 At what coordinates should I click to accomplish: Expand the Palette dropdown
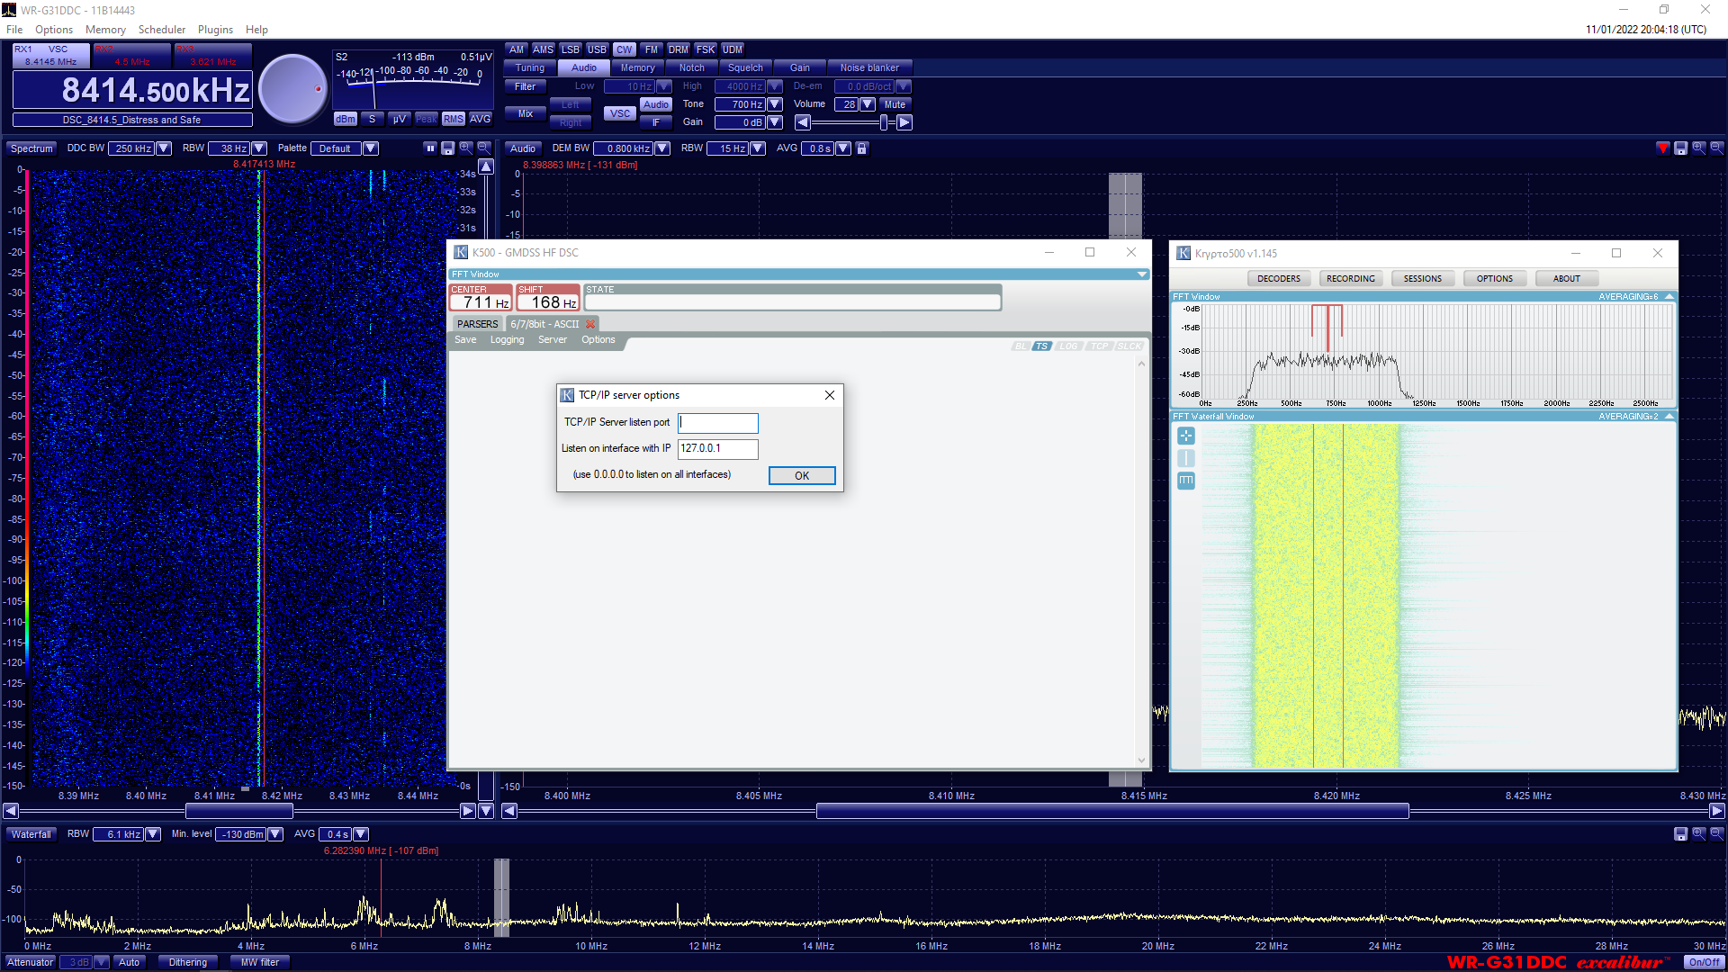371,148
